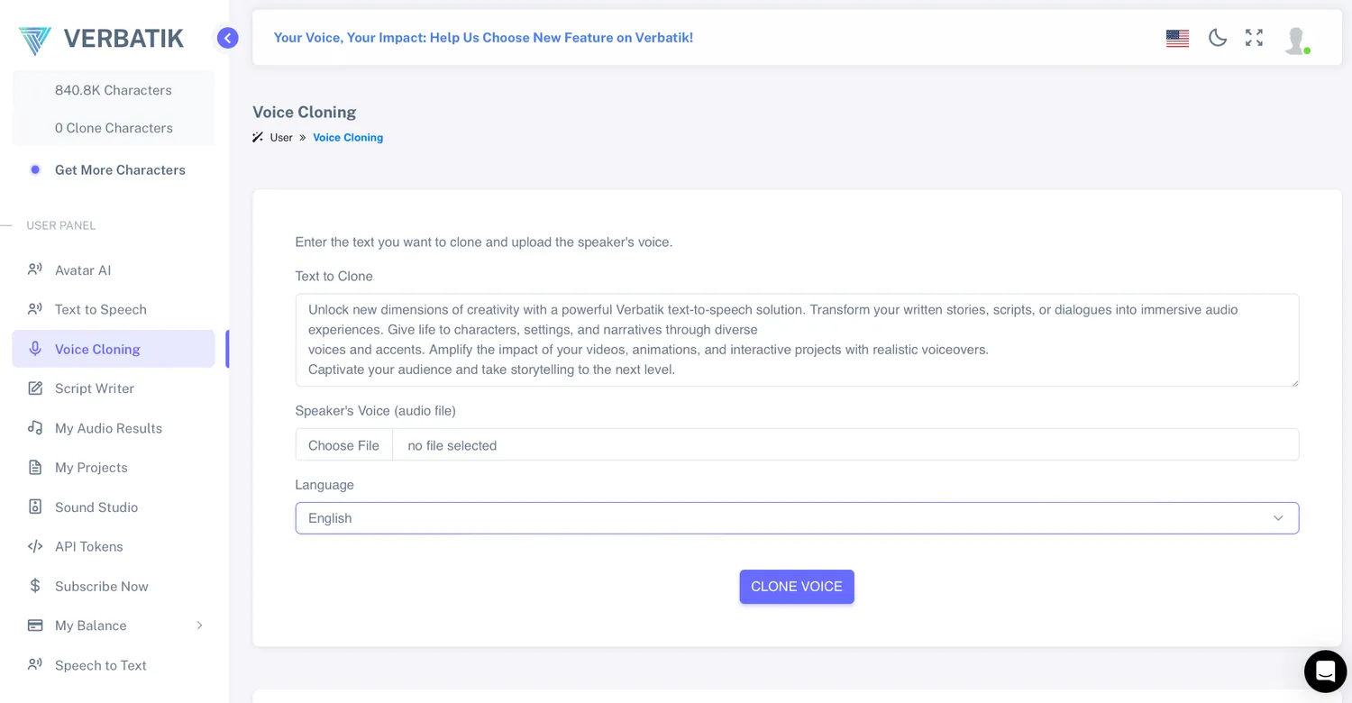This screenshot has width=1352, height=703.
Task: Toggle dark mode with the moon icon
Action: click(x=1218, y=38)
